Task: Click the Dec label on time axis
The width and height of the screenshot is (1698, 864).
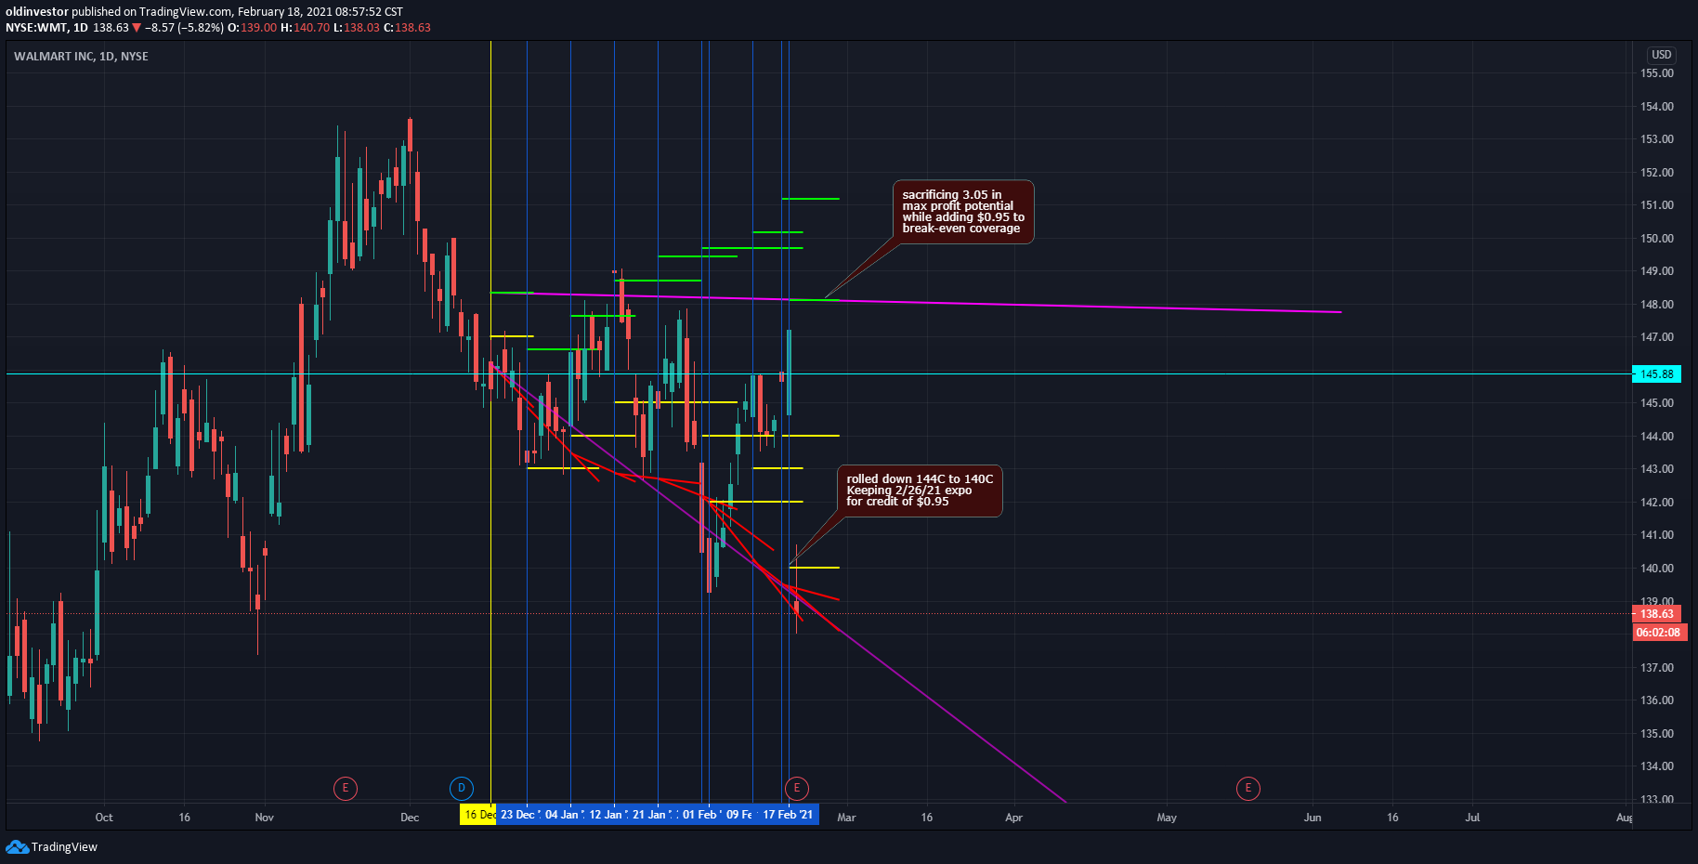Action: [410, 818]
